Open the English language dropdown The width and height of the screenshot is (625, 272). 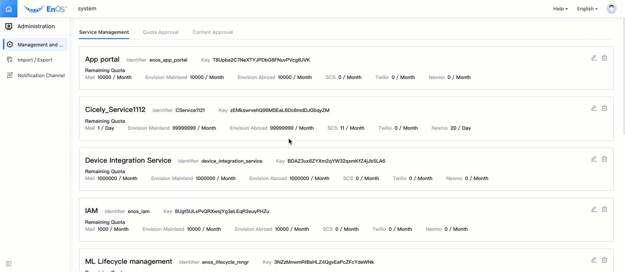587,9
